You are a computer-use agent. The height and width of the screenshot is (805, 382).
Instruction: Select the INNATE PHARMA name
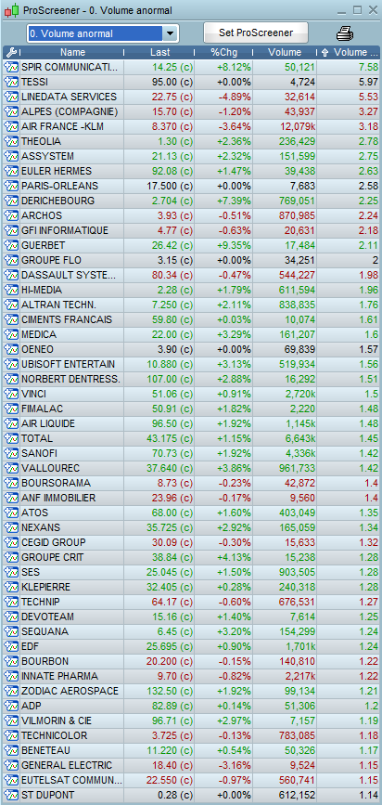(x=59, y=677)
